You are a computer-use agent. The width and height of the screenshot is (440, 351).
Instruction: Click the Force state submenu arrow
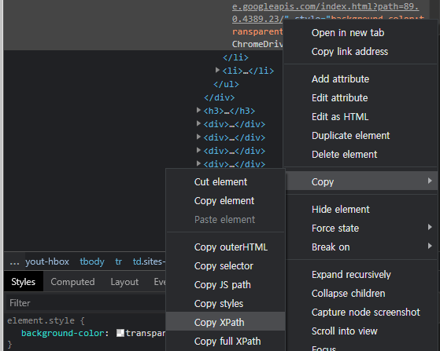tap(430, 227)
